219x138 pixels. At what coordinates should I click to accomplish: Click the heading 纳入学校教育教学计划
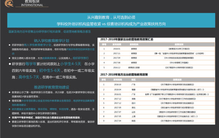coord(51,41)
